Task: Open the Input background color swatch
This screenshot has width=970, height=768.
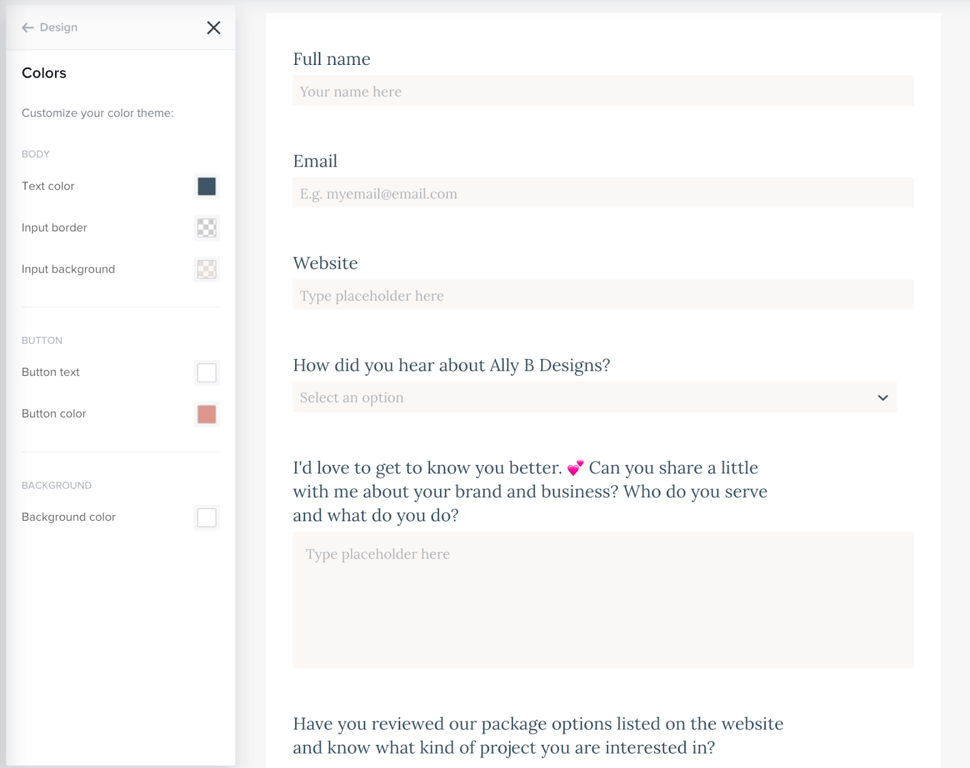Action: (206, 269)
